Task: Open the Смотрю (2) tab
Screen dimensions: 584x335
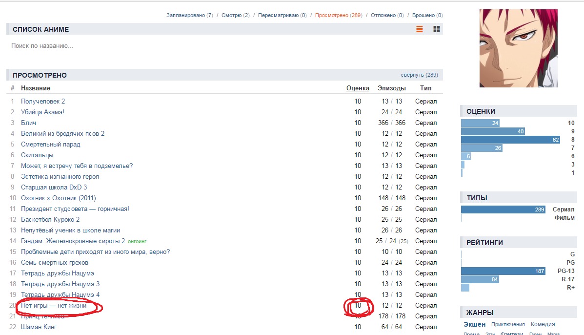Action: tap(235, 15)
